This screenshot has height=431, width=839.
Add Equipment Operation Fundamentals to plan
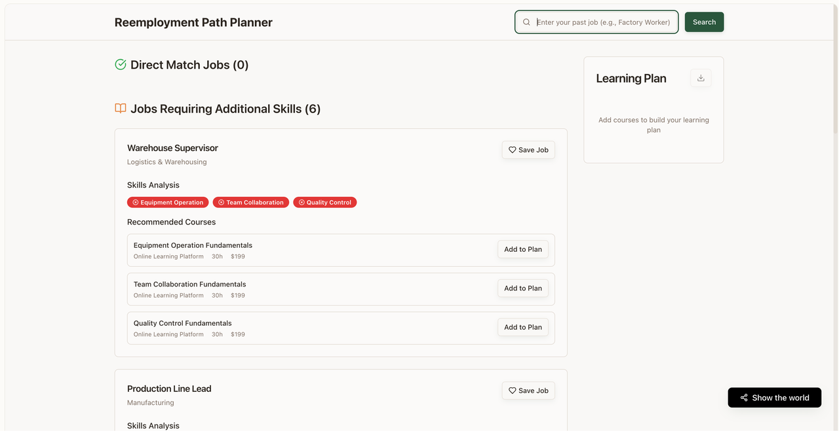(522, 249)
